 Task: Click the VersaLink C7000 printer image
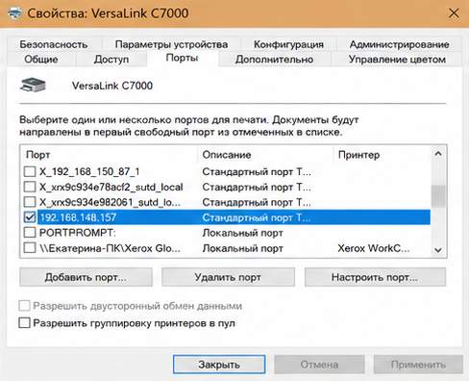[x=33, y=85]
